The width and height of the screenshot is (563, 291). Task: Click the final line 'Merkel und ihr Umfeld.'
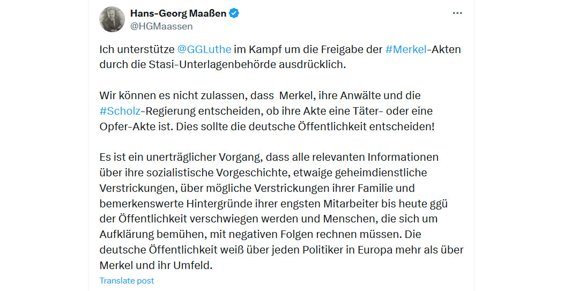(156, 265)
